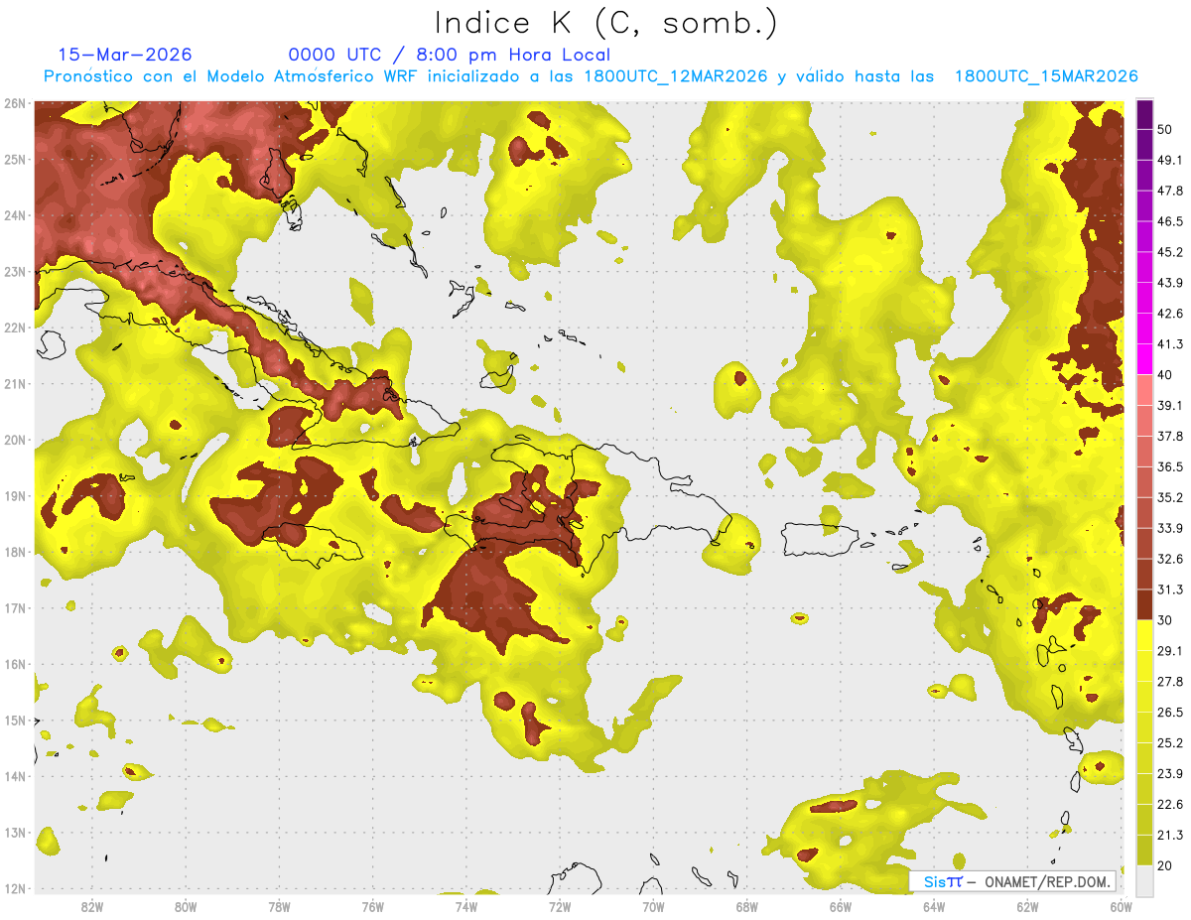
Task: Click the scale label "42.6"
Action: [1169, 314]
